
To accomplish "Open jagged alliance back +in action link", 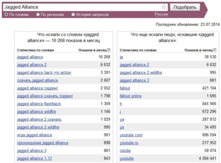I will 44,73.
